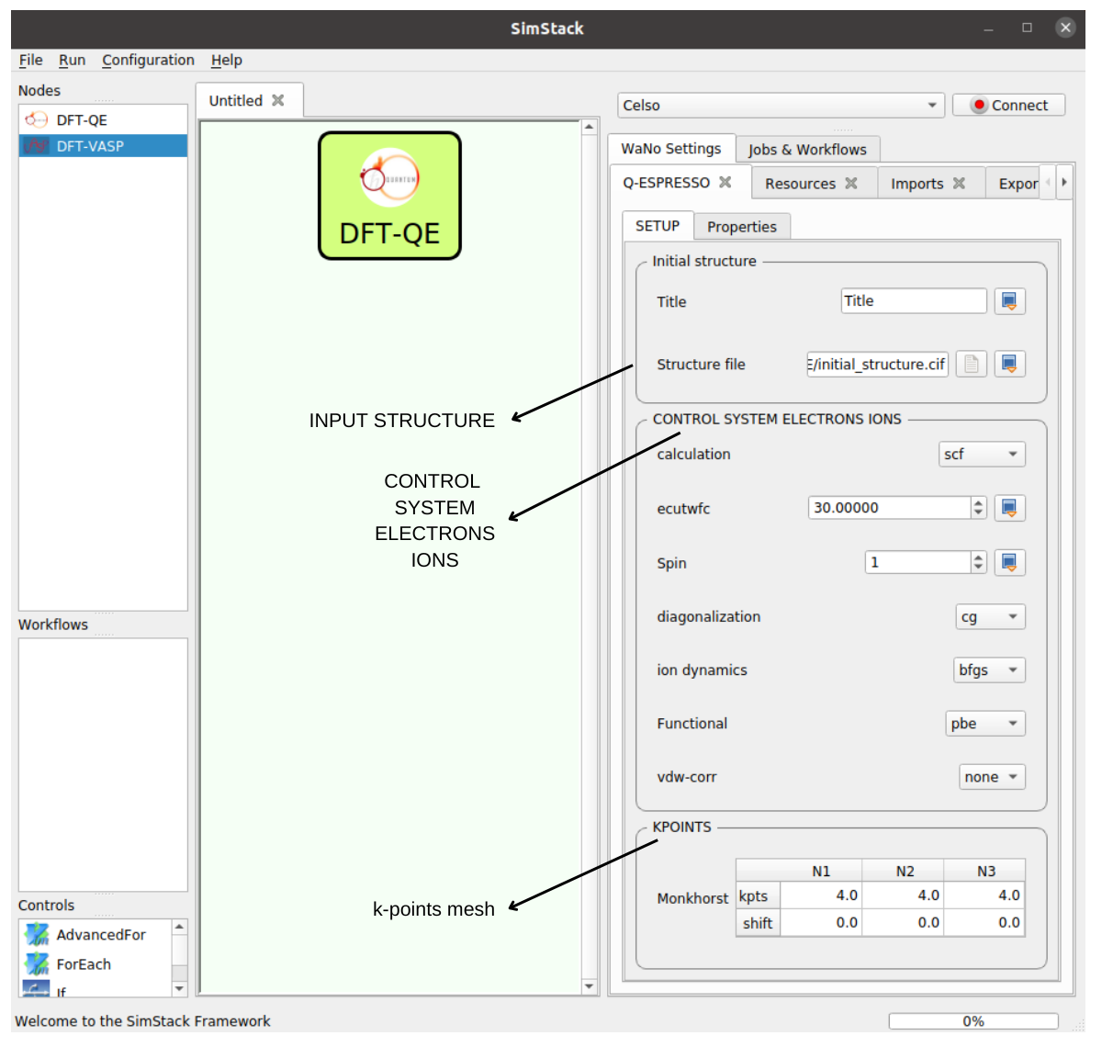Open the Help menu
Screen dimensions: 1102x1047
coord(226,60)
